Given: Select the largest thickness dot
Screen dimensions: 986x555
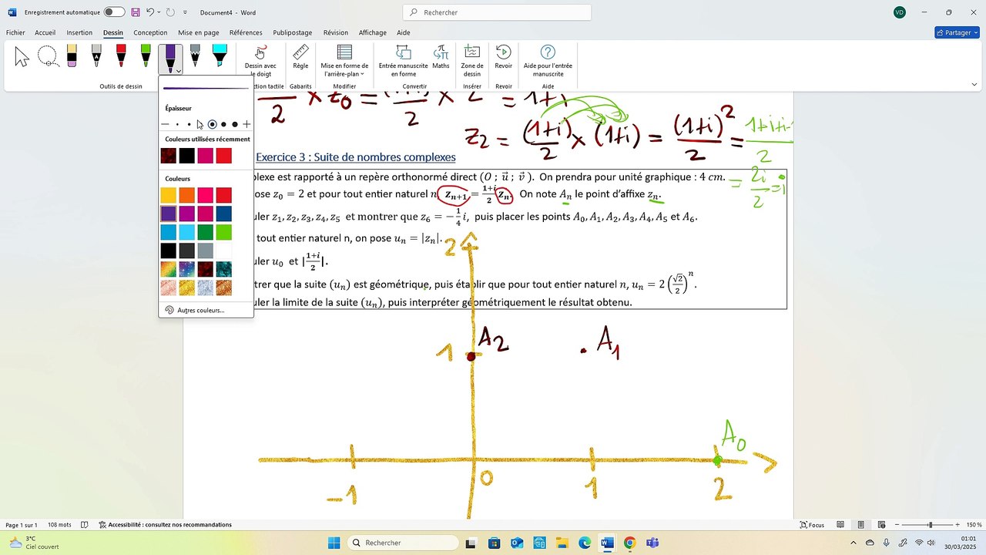Looking at the screenshot, I should [x=235, y=124].
